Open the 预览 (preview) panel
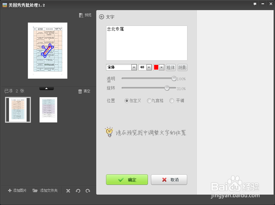This screenshot has height=205, width=275. [x=85, y=15]
